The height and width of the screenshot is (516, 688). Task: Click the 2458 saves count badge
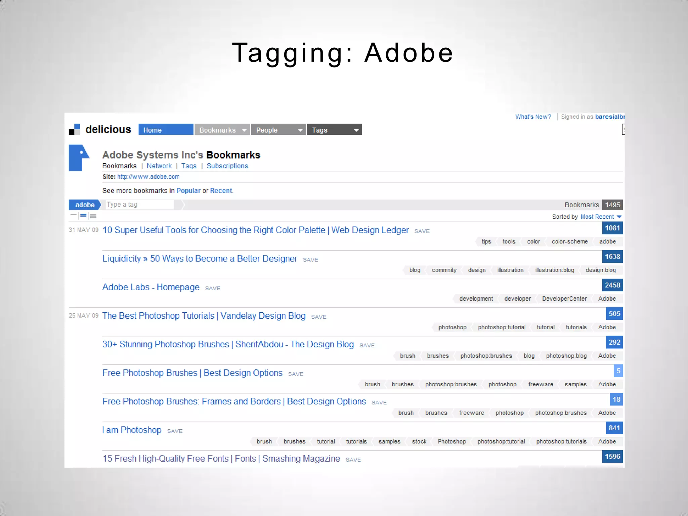612,285
